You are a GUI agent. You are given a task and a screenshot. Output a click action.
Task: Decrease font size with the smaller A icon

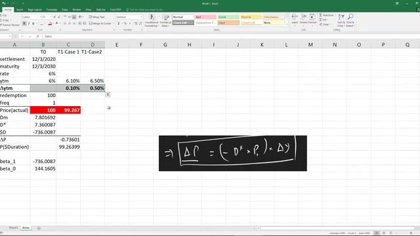pyautogui.click(x=59, y=17)
